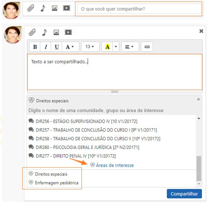Image resolution: width=207 pixels, height=203 pixels.
Task: Close the share editor with X
Action: point(201,31)
